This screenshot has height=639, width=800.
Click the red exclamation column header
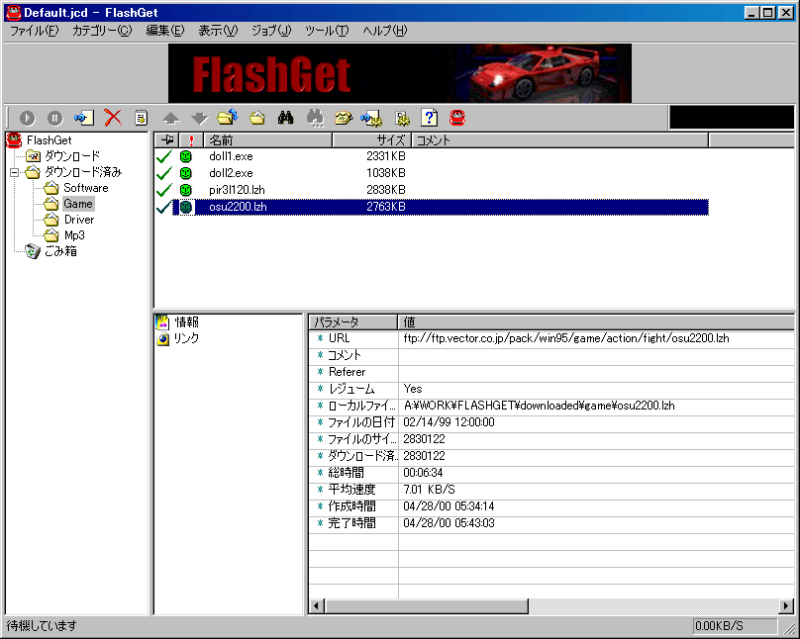[x=191, y=140]
